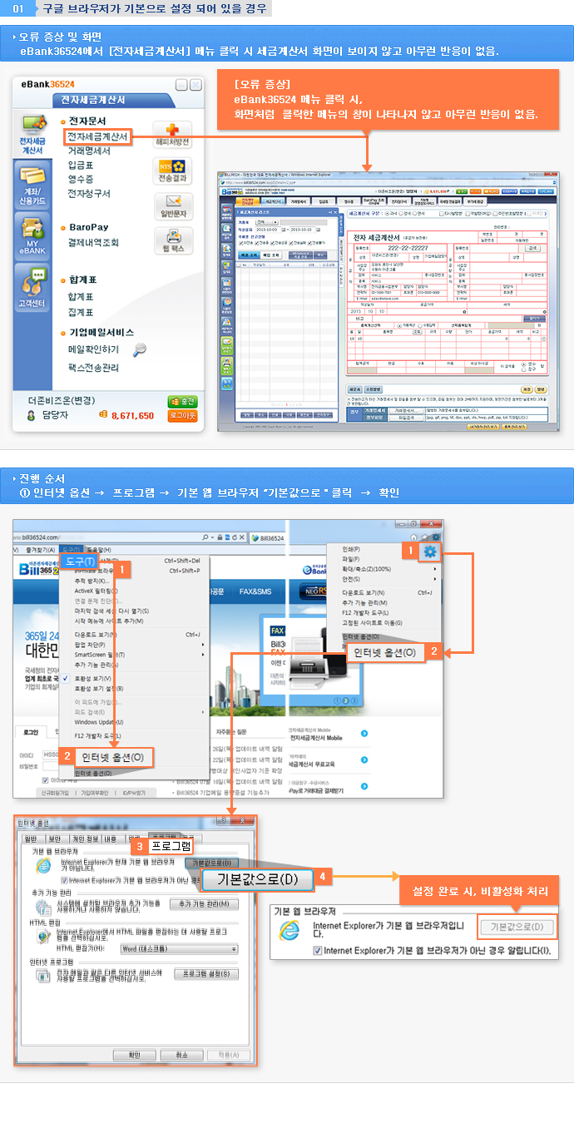Click the magnifier icon beside 메일확인하기
The width and height of the screenshot is (574, 1133).
coord(140,349)
